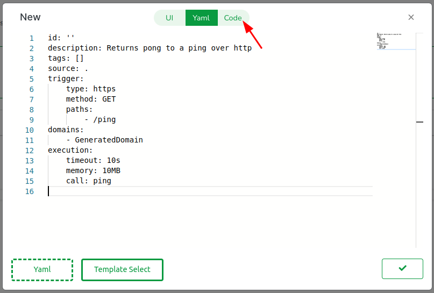434x293 pixels.
Task: Click the 'GeneratedDomain' entry
Action: pyautogui.click(x=109, y=140)
